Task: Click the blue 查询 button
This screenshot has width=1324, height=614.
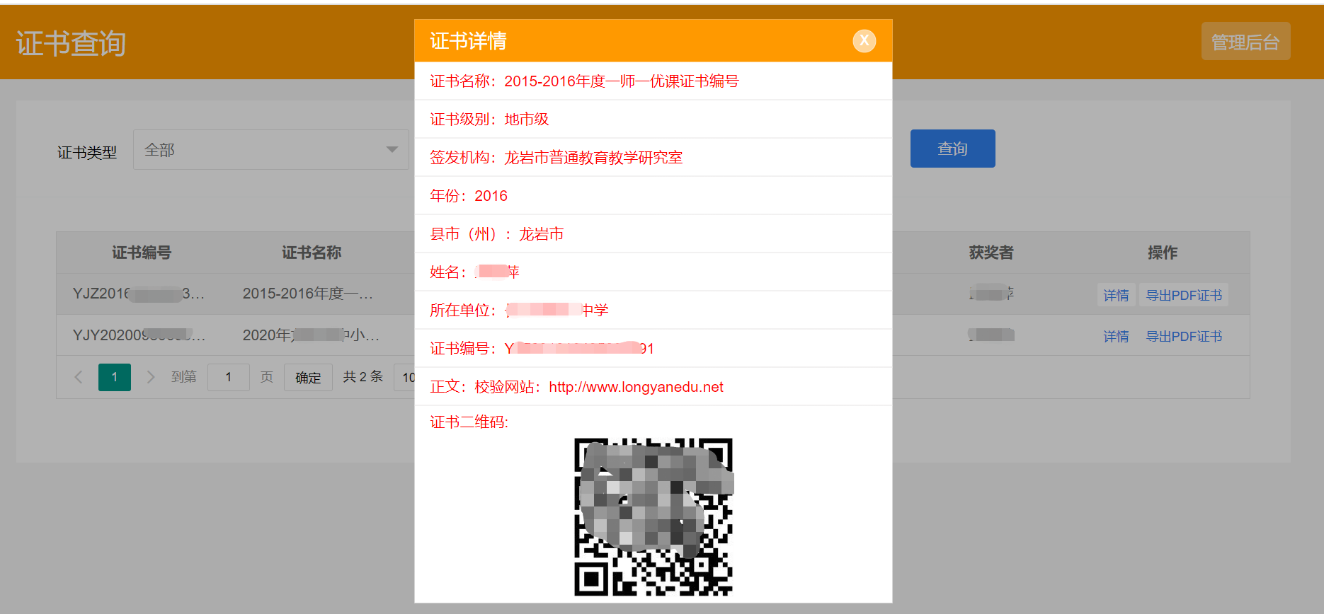Action: pos(952,149)
